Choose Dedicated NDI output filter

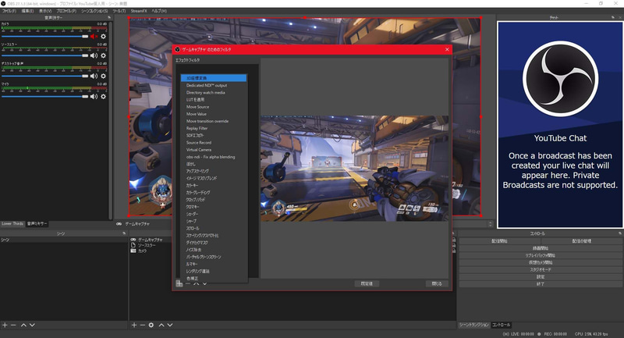[x=214, y=85]
